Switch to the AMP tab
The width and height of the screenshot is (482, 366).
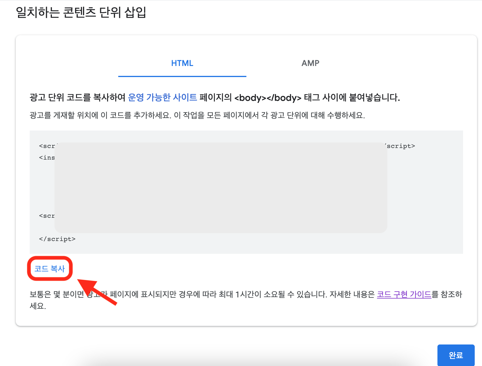310,63
